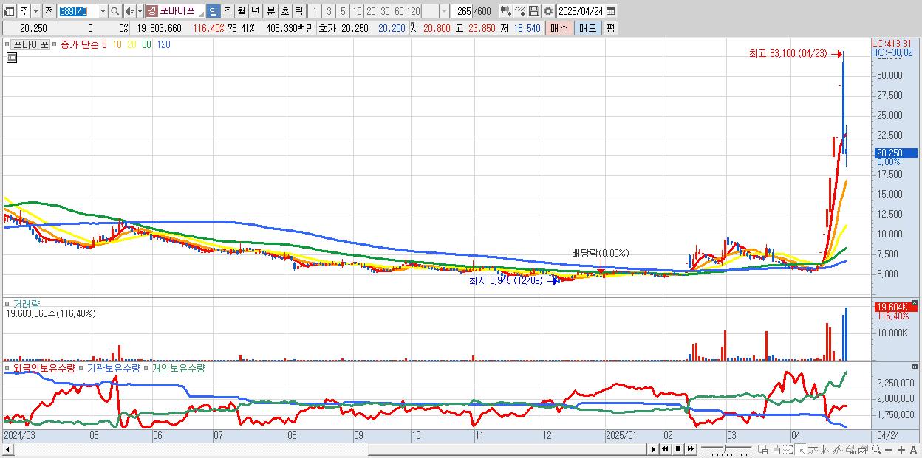Screen dimensions: 922x458
Task: Click the blue 매도 sell button
Action: (x=588, y=28)
